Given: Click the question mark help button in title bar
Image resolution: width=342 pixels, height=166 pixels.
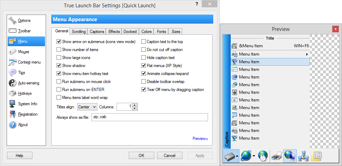Looking at the screenshot, I should [197, 4].
